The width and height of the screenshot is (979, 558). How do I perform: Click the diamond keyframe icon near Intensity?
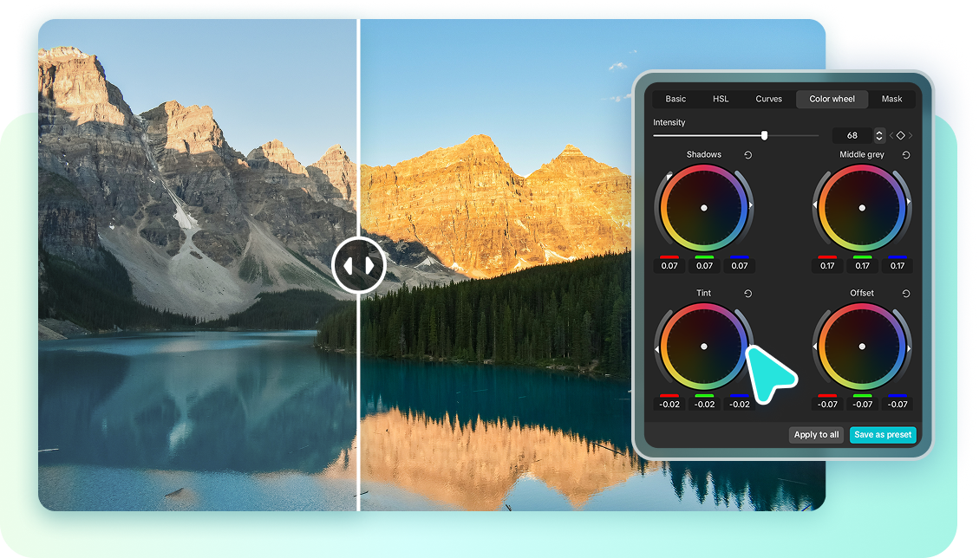click(900, 135)
